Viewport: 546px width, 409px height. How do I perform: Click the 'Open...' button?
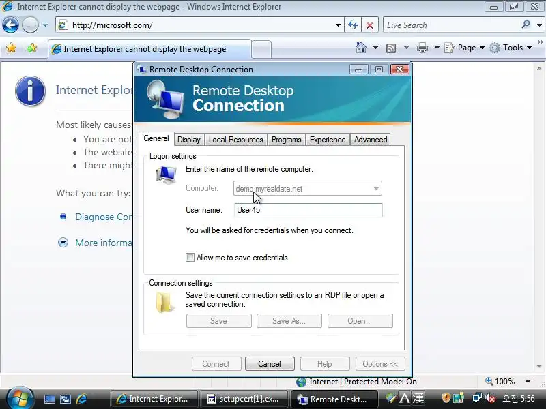click(360, 321)
